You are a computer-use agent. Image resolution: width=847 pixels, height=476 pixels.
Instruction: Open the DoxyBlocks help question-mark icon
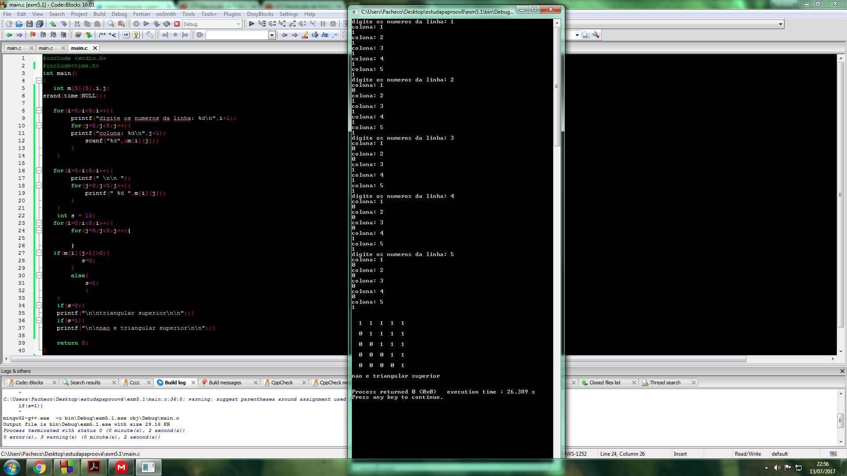click(136, 35)
